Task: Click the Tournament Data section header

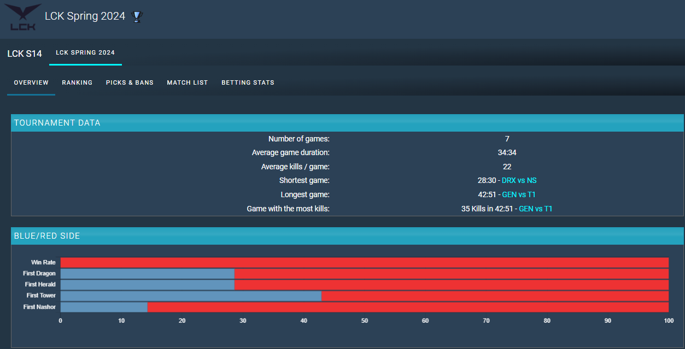Action: click(x=347, y=123)
